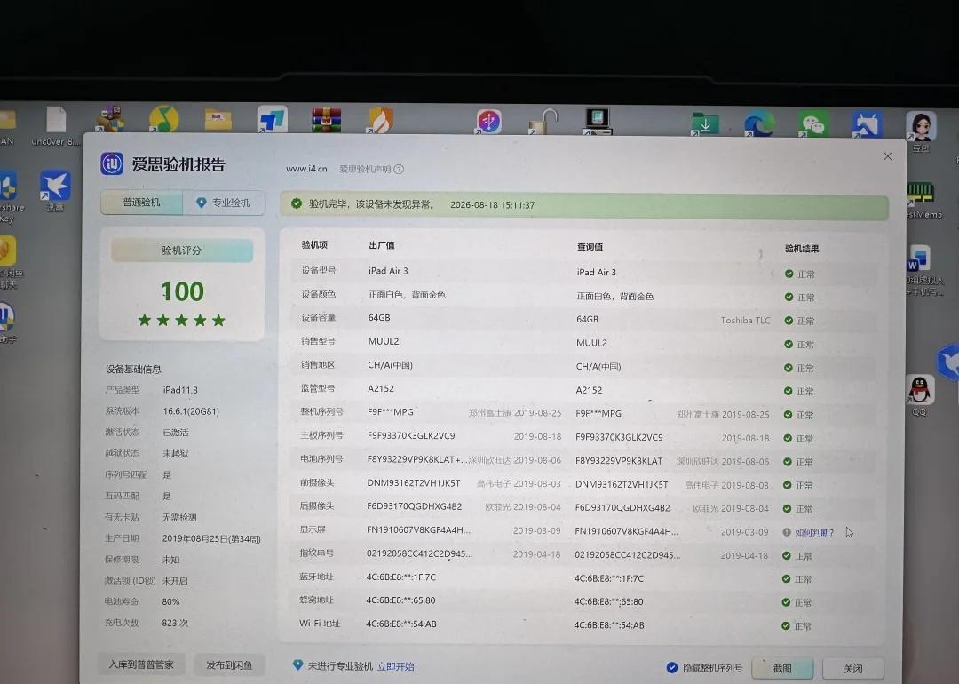This screenshot has height=684, width=959.
Task: Open the yellow folder desktop icon
Action: (218, 119)
